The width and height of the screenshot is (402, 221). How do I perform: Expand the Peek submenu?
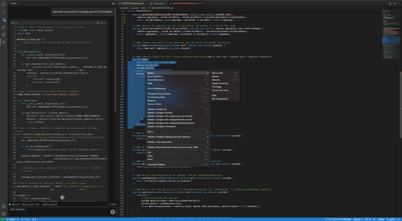[x=178, y=83]
